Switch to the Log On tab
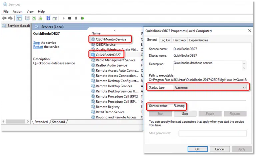This screenshot has height=156, width=256. (x=165, y=40)
